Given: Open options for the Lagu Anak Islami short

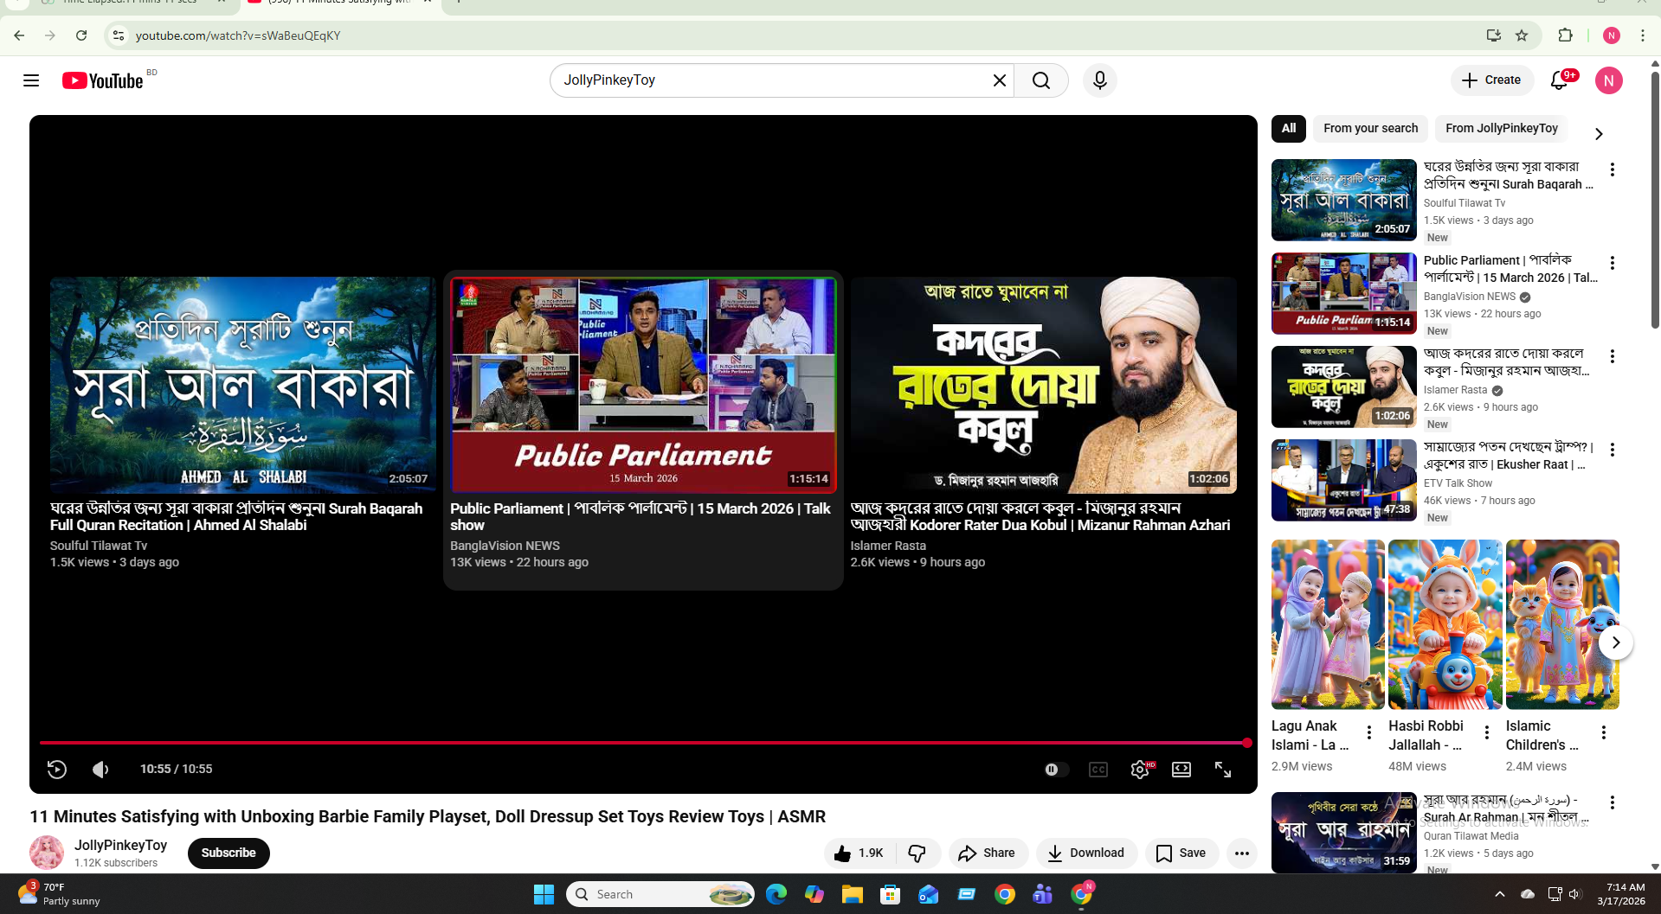Looking at the screenshot, I should click(x=1368, y=733).
